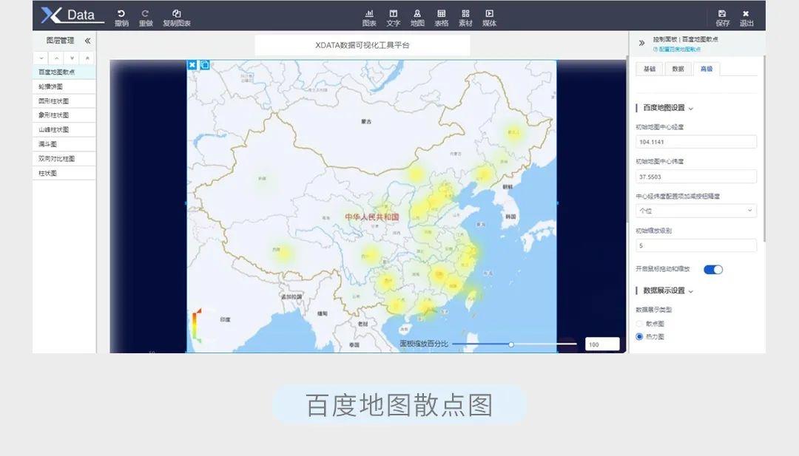The width and height of the screenshot is (799, 456).
Task: Toggle the 开启鼠标拖动和缩放 switch
Action: (x=713, y=270)
